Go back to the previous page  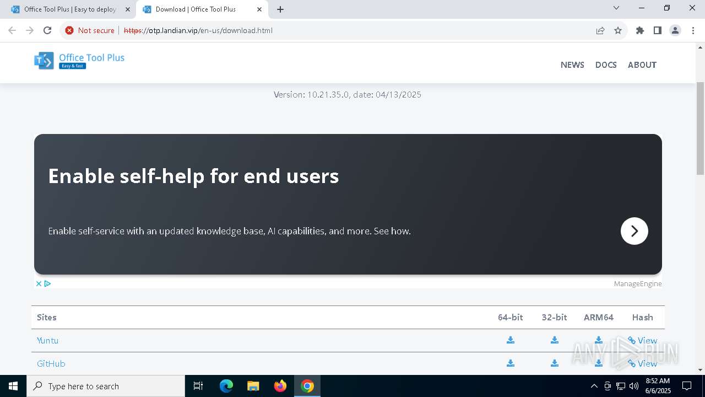pos(12,30)
